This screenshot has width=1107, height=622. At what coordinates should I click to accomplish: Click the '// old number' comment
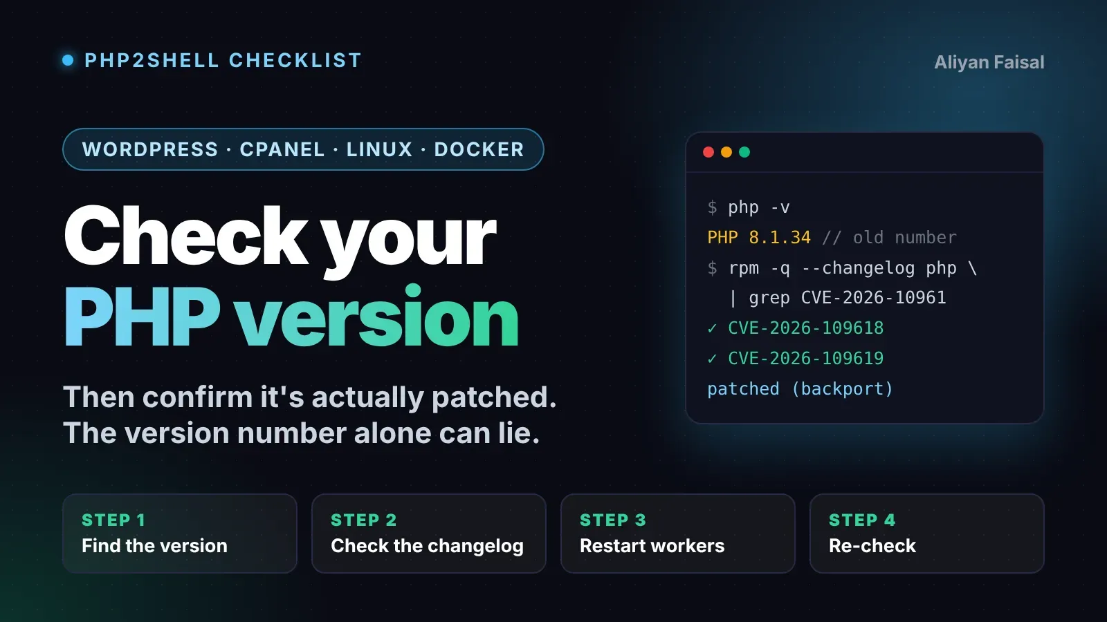[890, 238]
